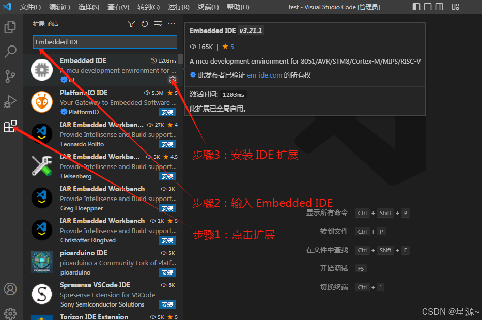Open the 选择(S) menu

click(x=88, y=7)
